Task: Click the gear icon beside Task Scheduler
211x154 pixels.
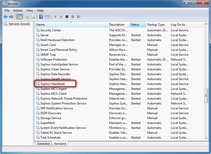Action: (38, 137)
